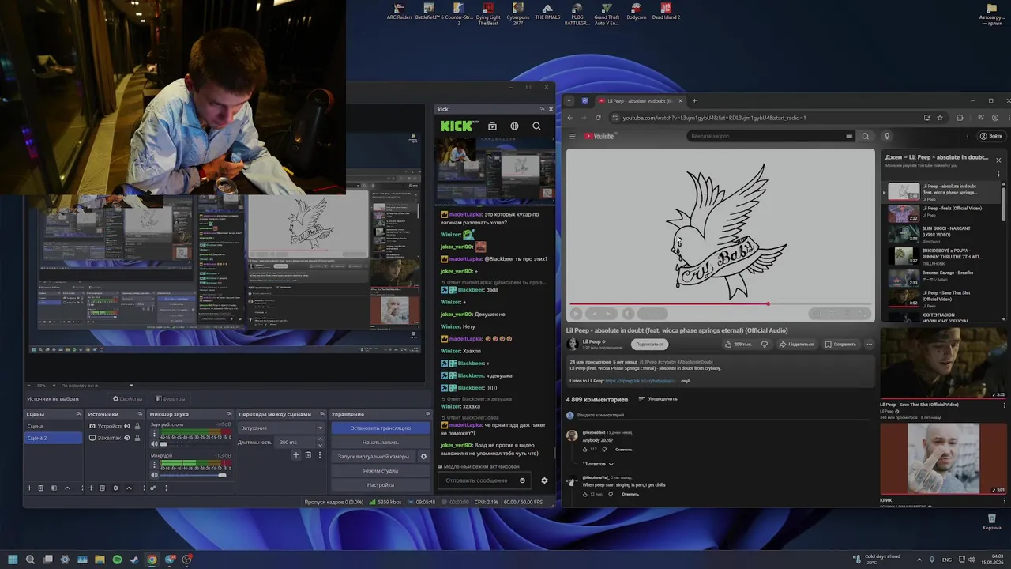Select Сцена 2 in the scenes list
This screenshot has width=1011, height=569.
[x=53, y=438]
